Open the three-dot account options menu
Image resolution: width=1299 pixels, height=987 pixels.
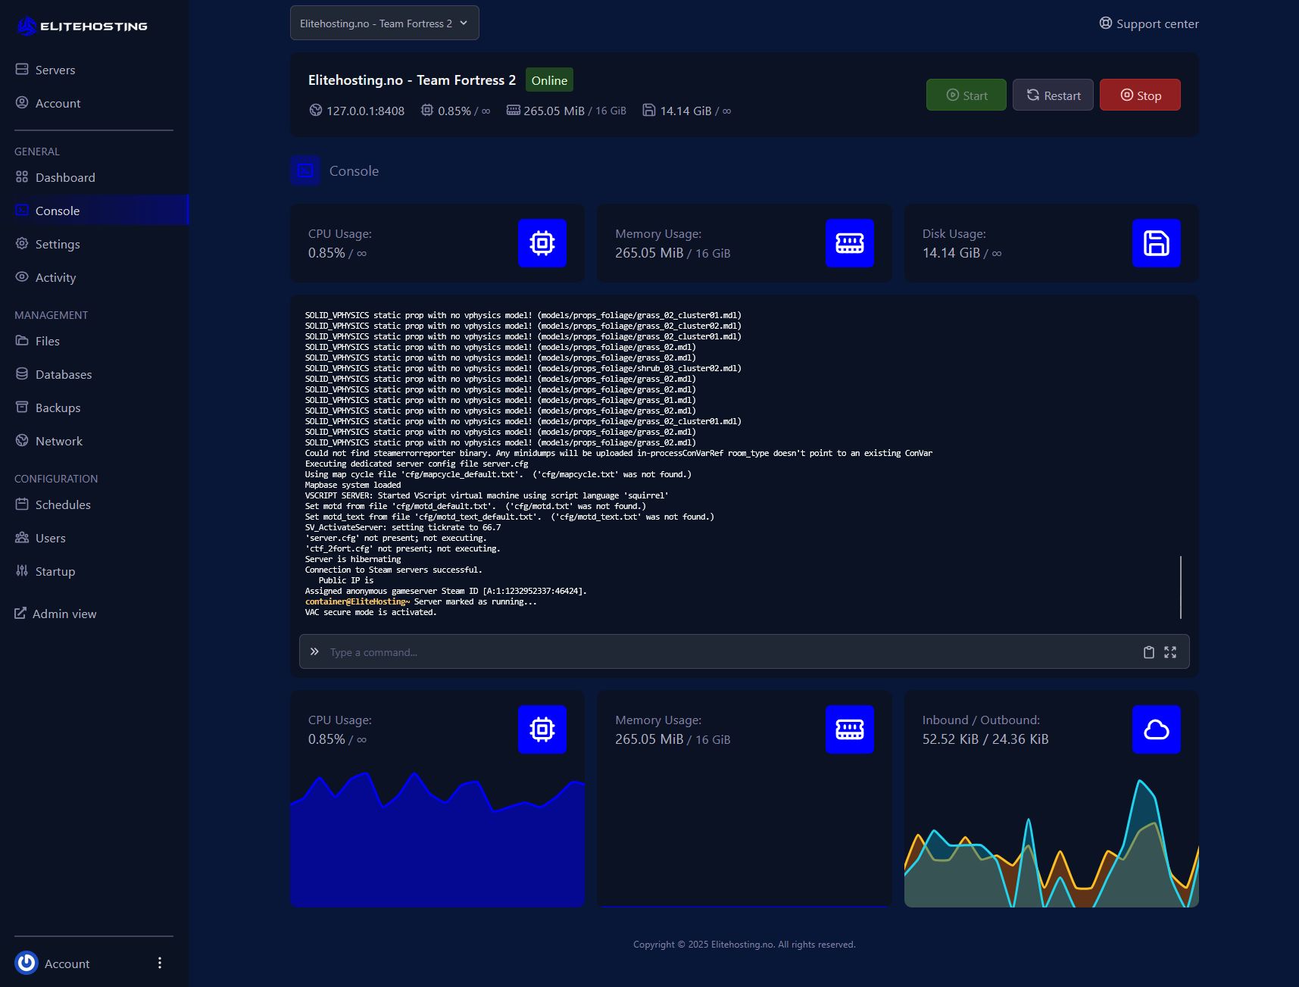[x=159, y=963]
